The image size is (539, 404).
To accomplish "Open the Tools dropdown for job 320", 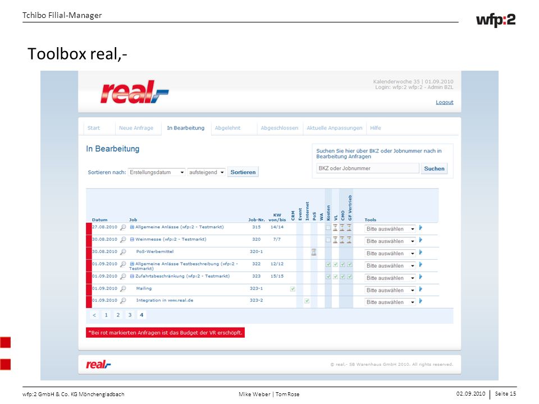I will coord(390,241).
